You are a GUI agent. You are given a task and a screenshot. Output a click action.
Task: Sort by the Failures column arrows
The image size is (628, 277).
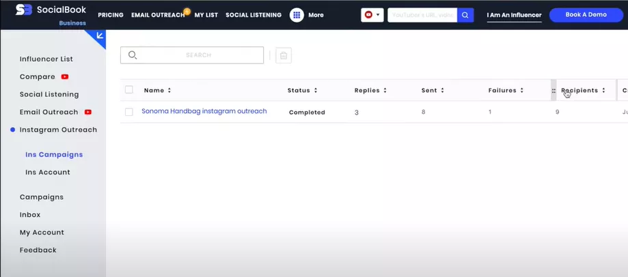(522, 90)
